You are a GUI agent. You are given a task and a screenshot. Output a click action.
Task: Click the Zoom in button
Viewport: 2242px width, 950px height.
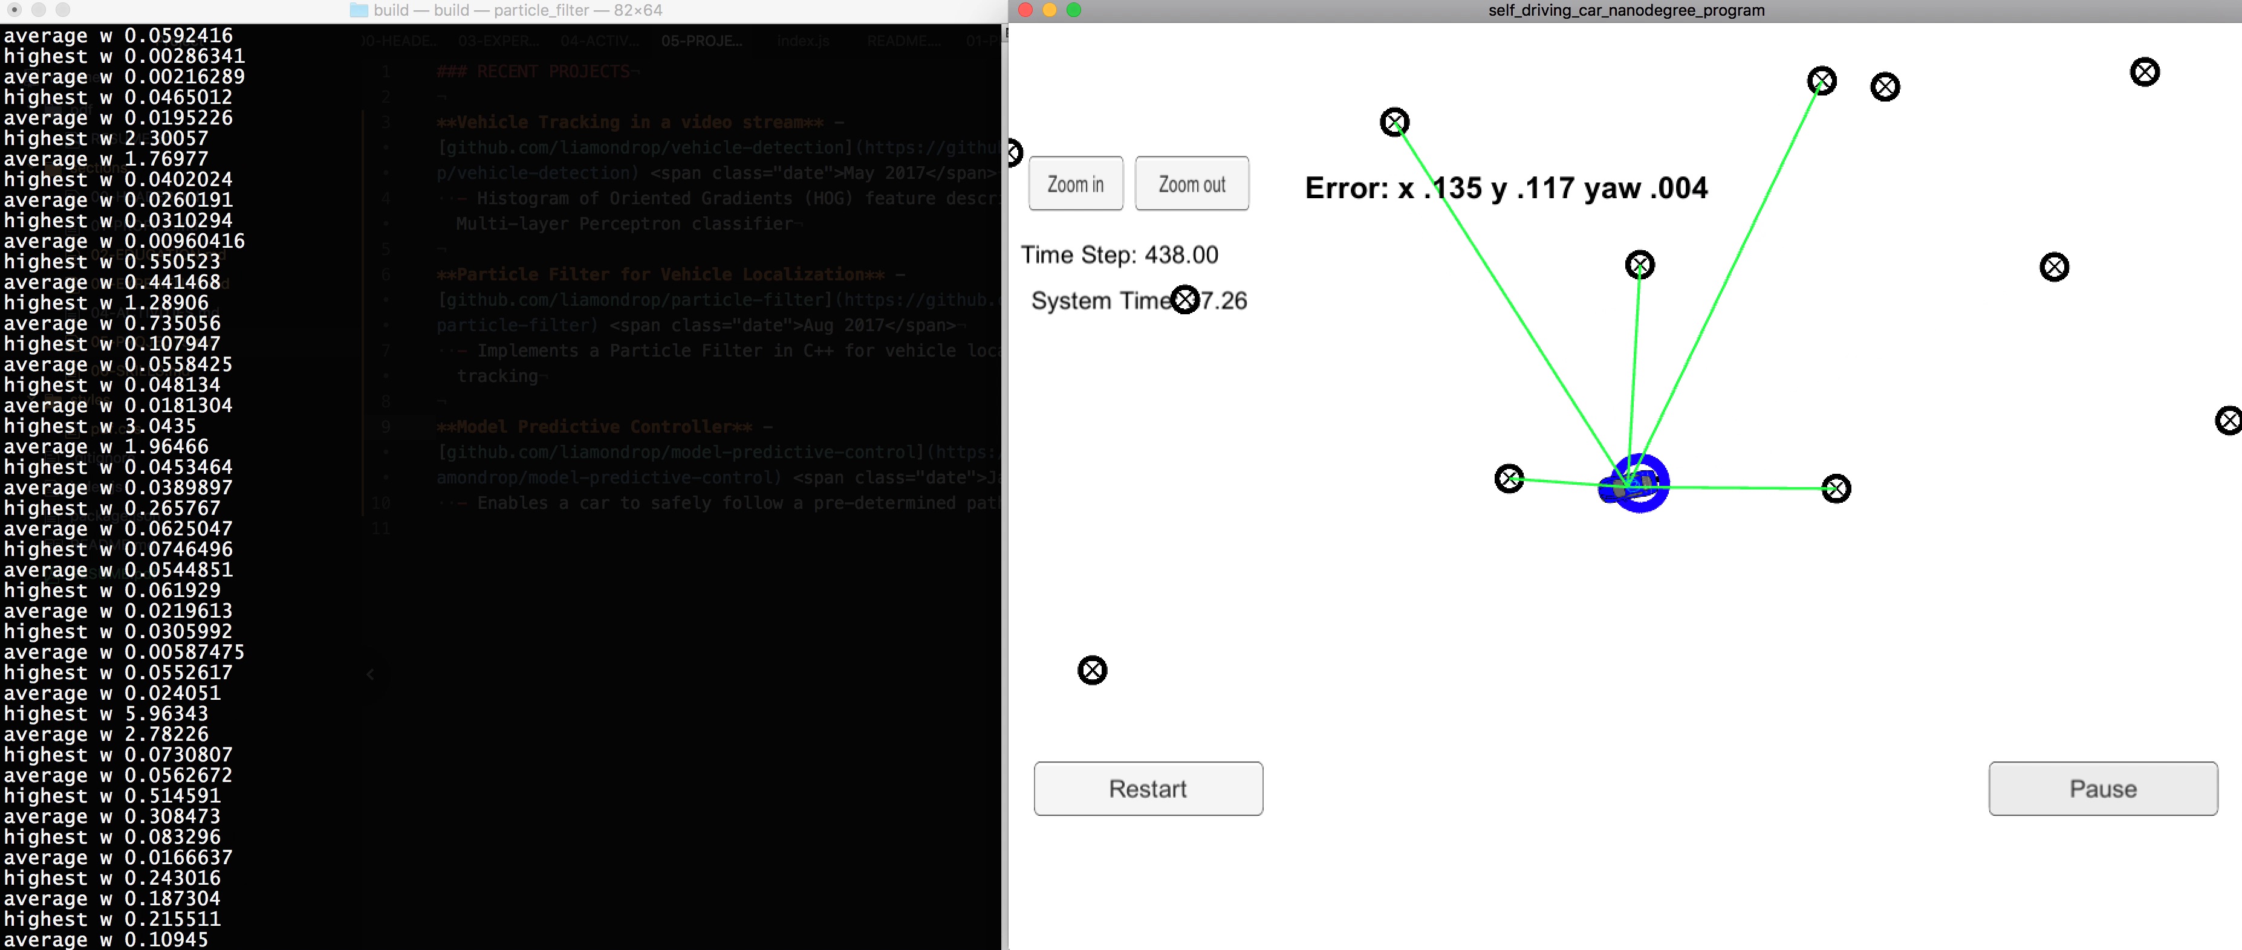(1075, 186)
